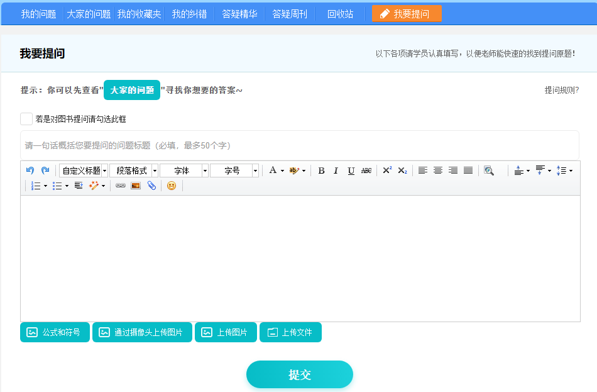
Task: Toggle bold formatting
Action: pyautogui.click(x=321, y=169)
